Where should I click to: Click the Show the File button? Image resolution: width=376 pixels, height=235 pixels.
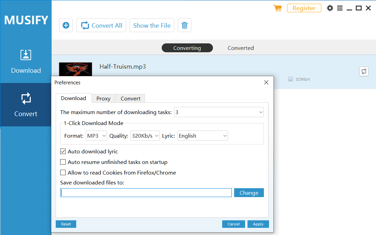coord(152,25)
